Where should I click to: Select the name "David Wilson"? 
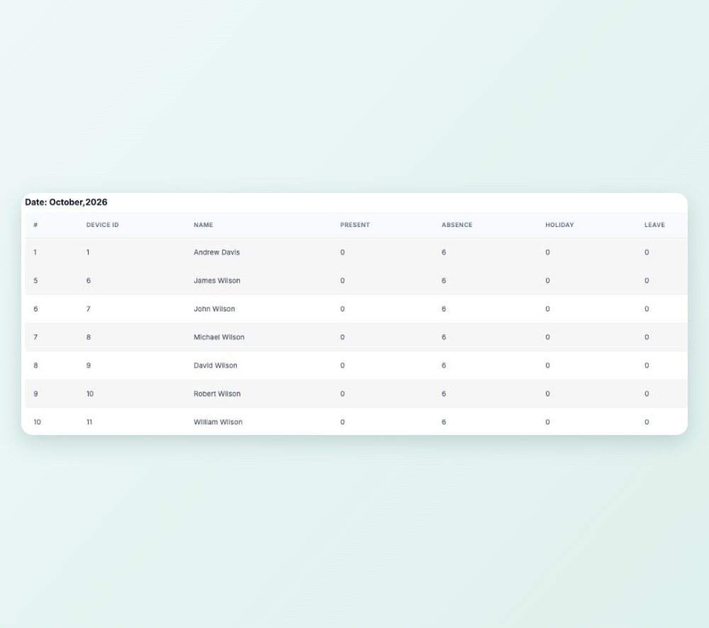coord(216,365)
